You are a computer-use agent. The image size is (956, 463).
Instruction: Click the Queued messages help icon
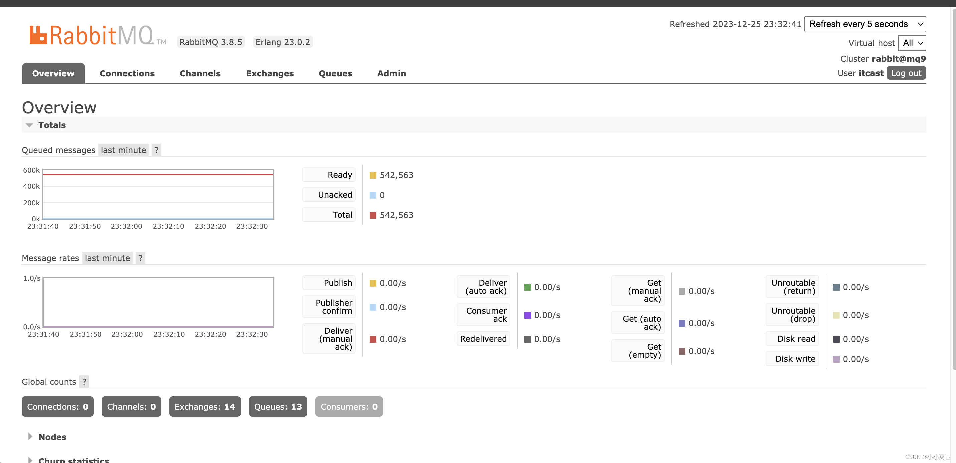pos(156,150)
